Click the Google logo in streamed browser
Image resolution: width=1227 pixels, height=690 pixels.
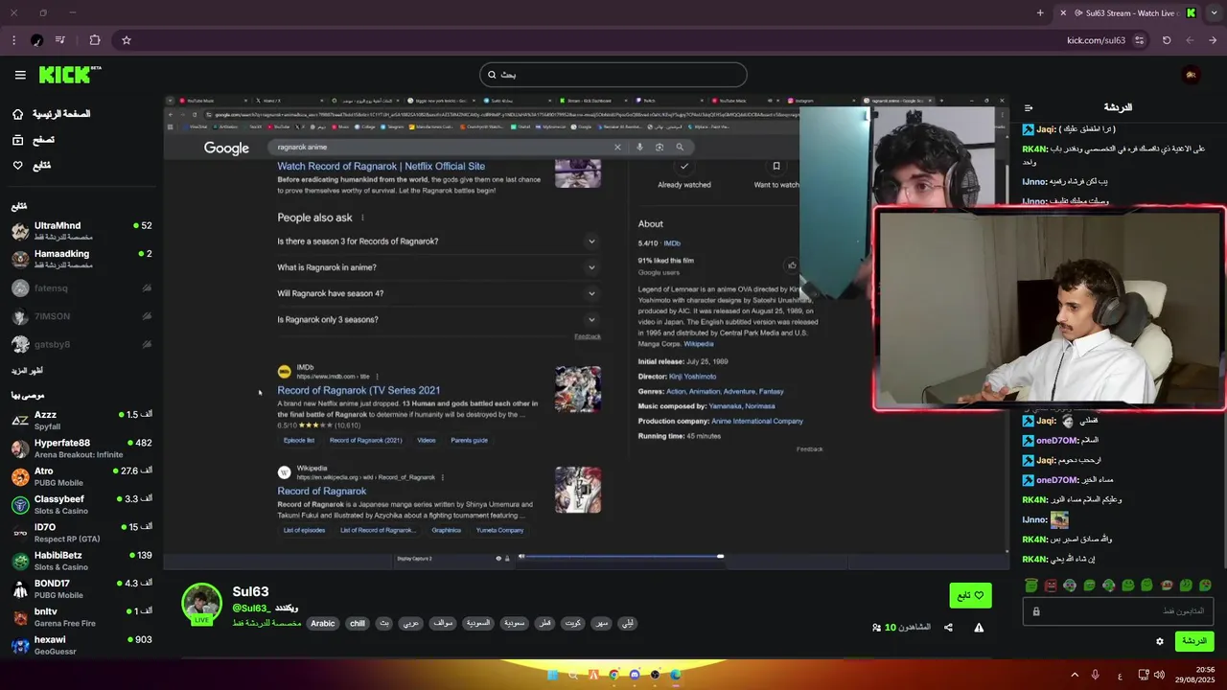226,148
